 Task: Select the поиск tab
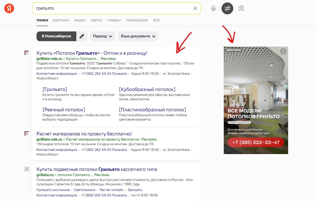pyautogui.click(x=42, y=20)
